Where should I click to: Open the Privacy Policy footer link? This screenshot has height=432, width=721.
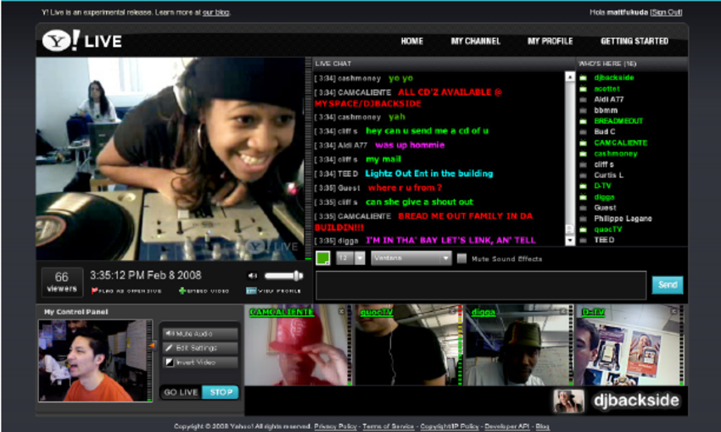[335, 426]
